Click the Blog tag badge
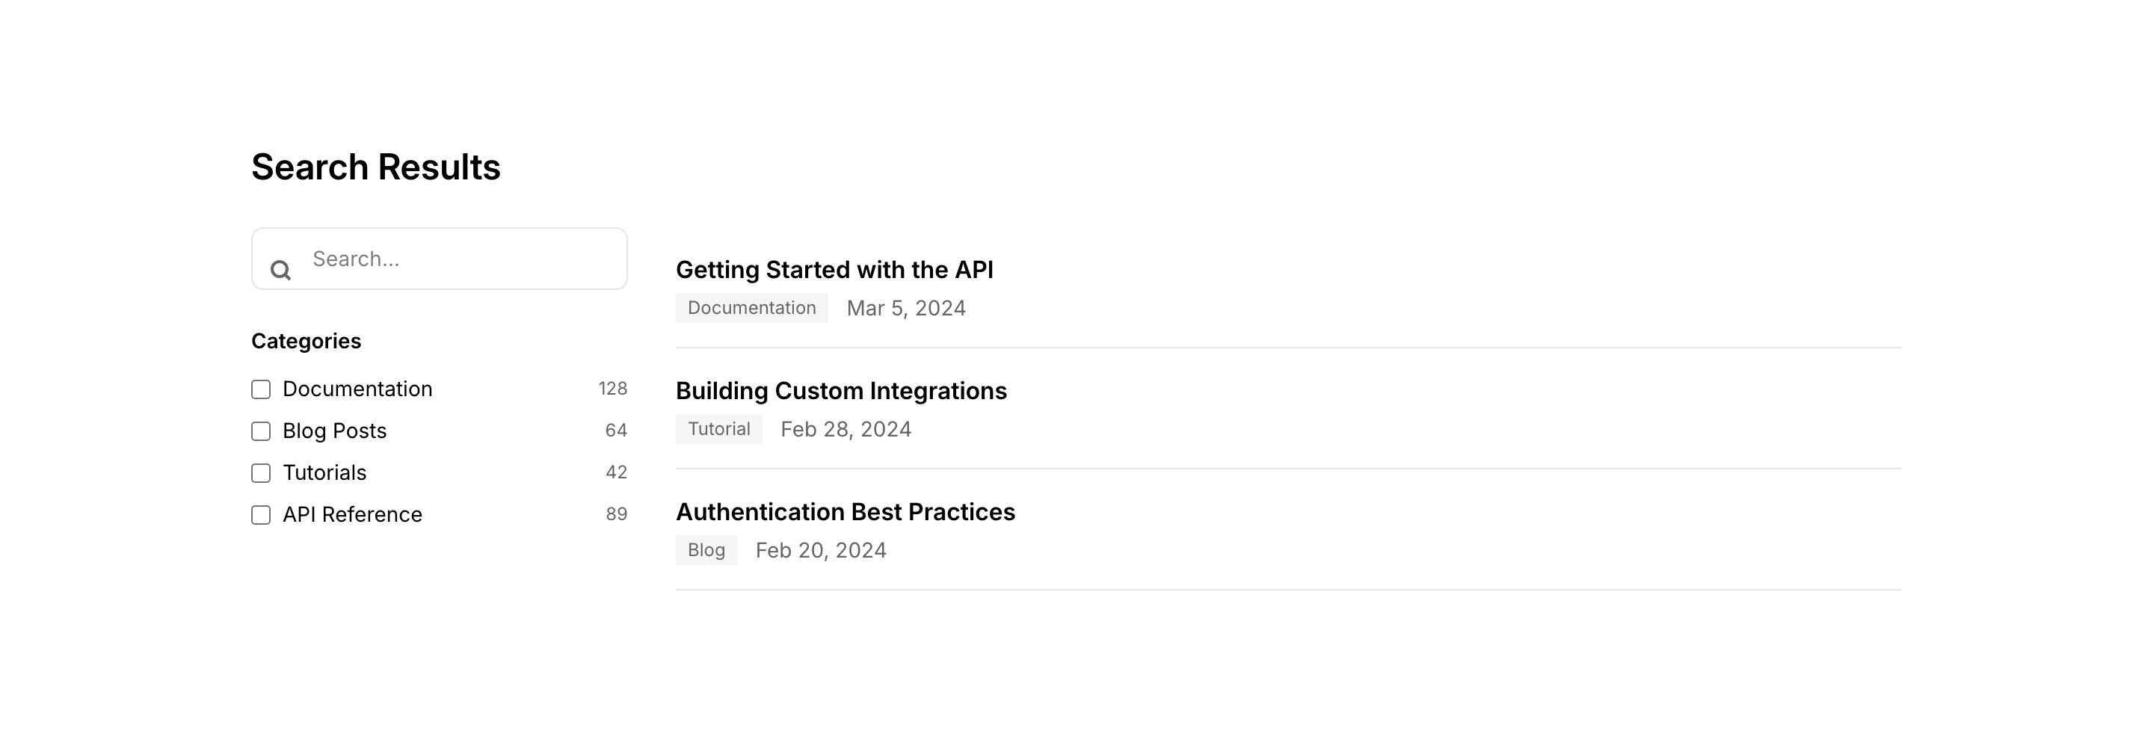Screen dimensions: 2153x734 (706, 550)
